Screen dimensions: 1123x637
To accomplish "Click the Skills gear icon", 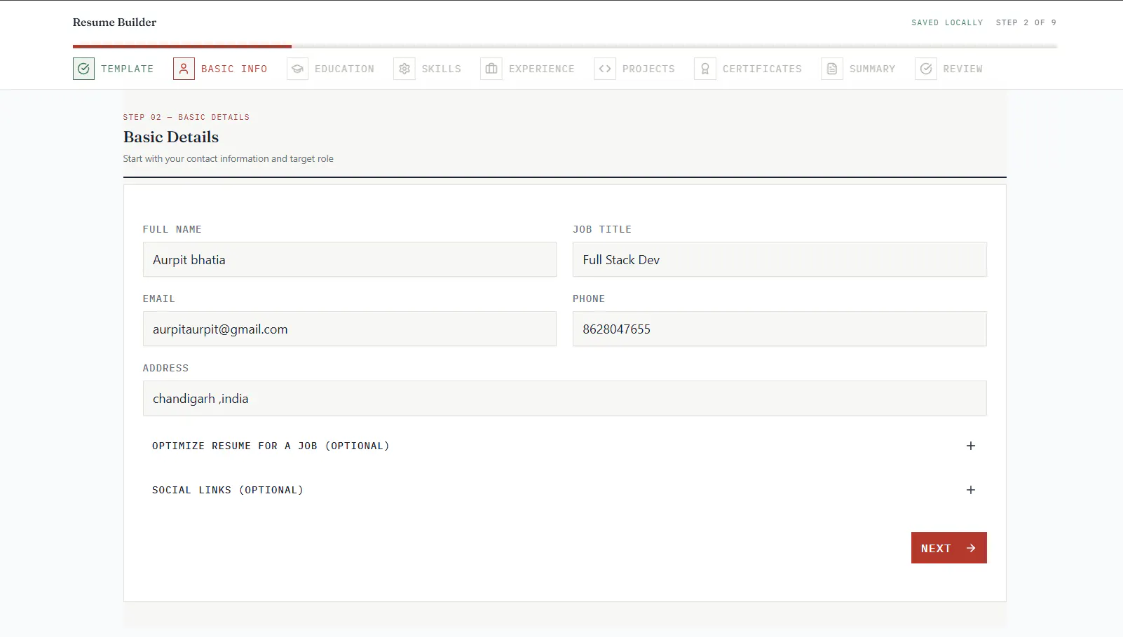I will 404,69.
